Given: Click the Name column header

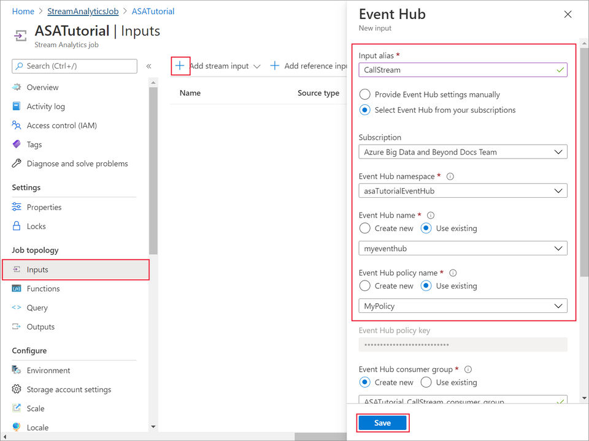Looking at the screenshot, I should [190, 93].
